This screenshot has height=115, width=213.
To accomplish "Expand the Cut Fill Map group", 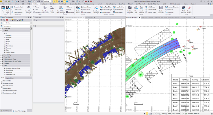I will (1, 55).
